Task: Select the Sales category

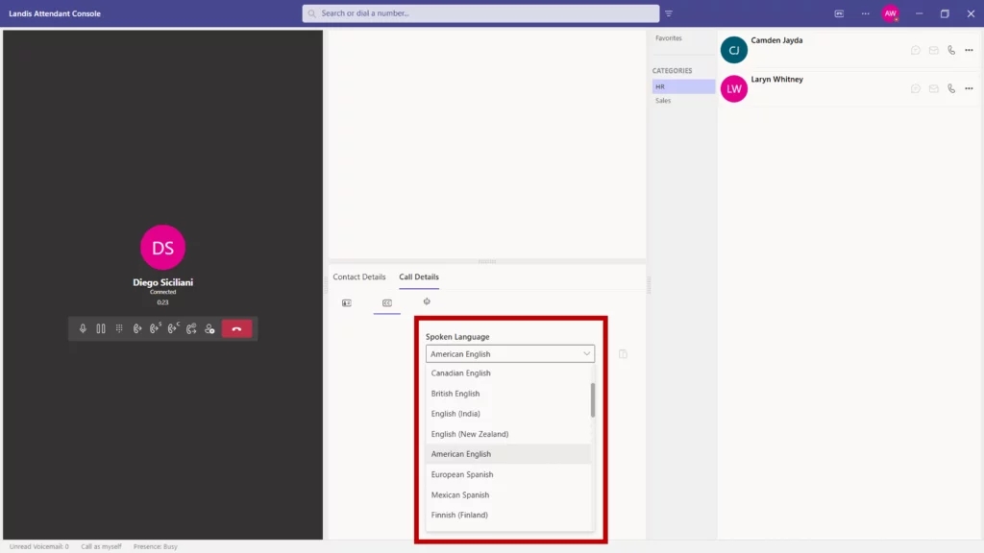Action: click(662, 101)
